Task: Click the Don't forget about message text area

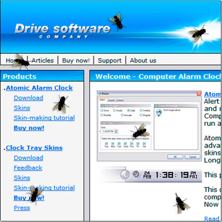Action: (176, 129)
